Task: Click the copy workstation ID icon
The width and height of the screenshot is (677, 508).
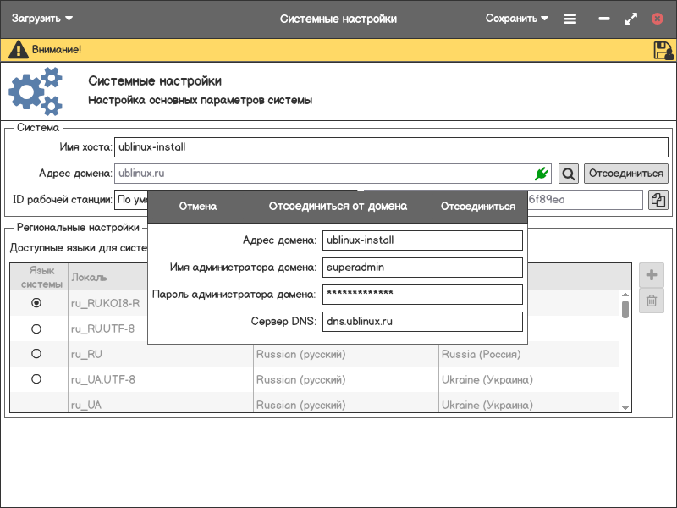Action: point(658,200)
